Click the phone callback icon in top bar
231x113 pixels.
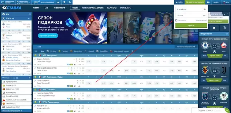(x=70, y=2)
